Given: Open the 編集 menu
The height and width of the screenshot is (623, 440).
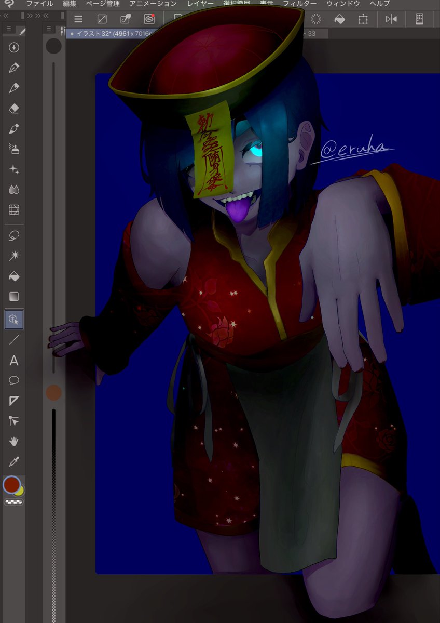Looking at the screenshot, I should tap(70, 4).
